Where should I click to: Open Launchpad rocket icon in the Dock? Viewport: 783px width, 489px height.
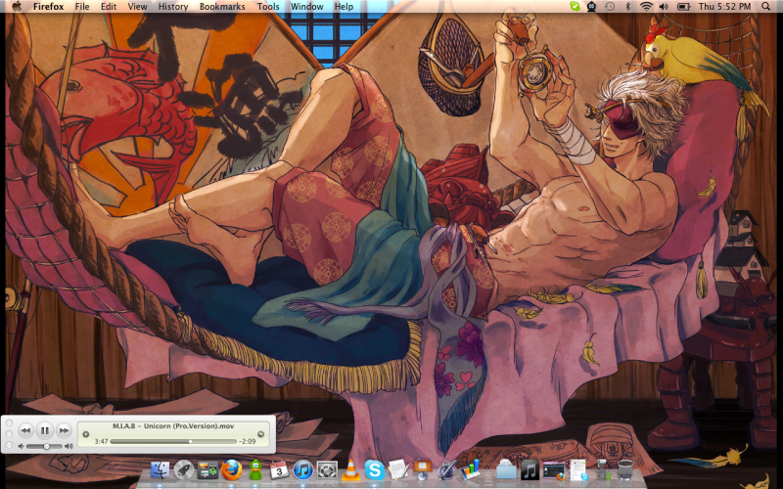(184, 470)
